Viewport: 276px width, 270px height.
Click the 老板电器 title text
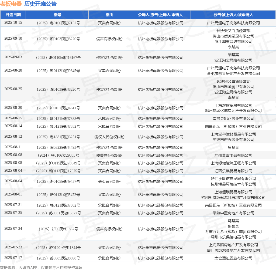point(11,4)
